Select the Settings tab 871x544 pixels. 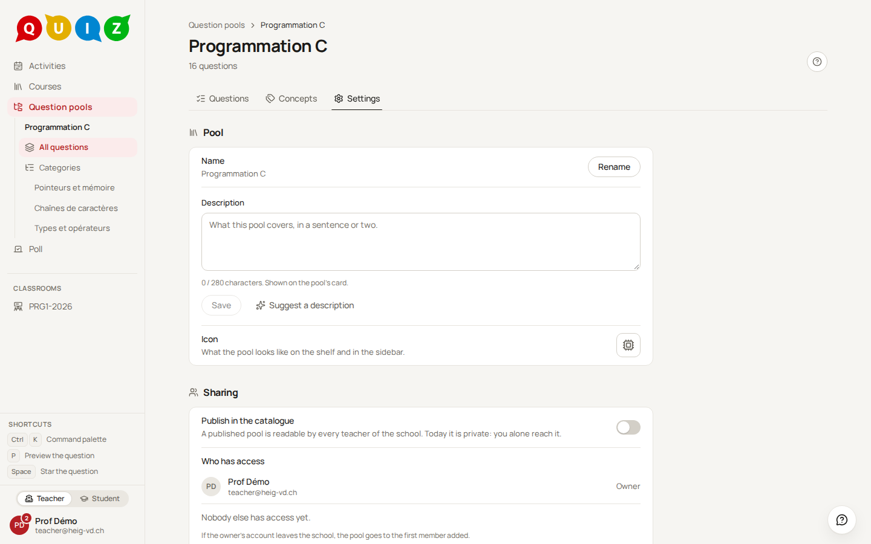click(357, 99)
